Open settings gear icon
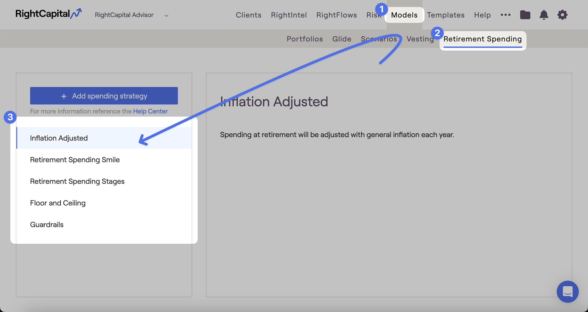The height and width of the screenshot is (312, 588). (562, 15)
